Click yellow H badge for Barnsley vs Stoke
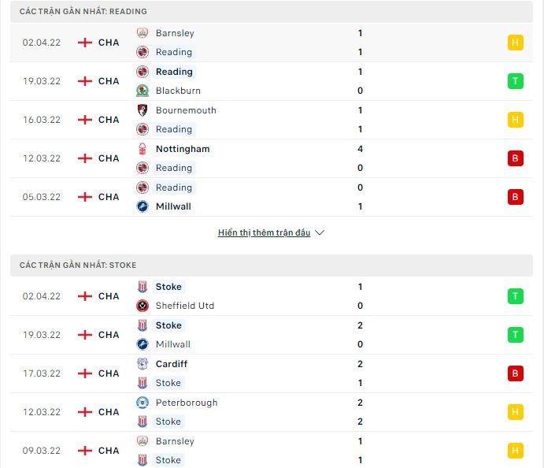The image size is (544, 468). click(x=515, y=451)
